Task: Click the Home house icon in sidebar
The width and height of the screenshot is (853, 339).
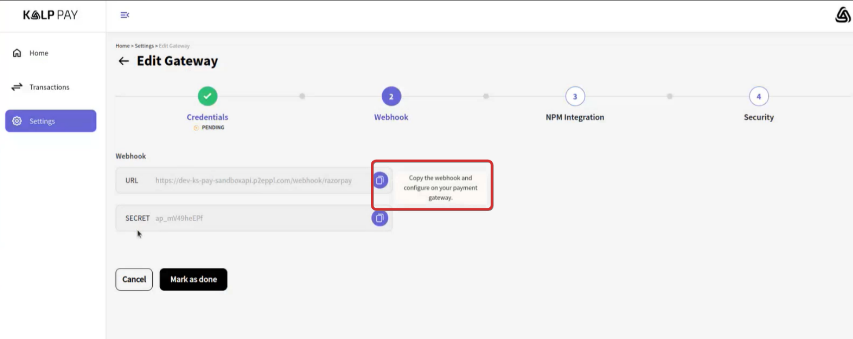Action: [17, 53]
